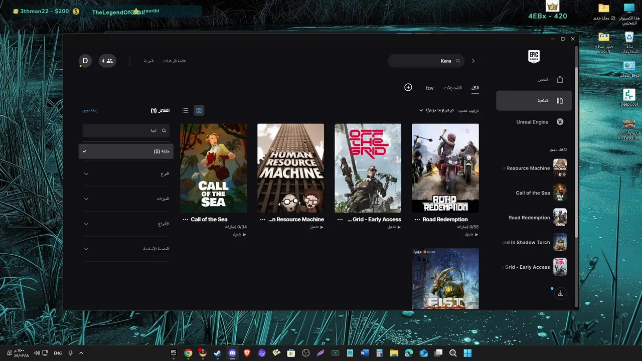Viewport: 642px width, 361px height.
Task: Open Brave browser from the taskbar
Action: tap(247, 353)
